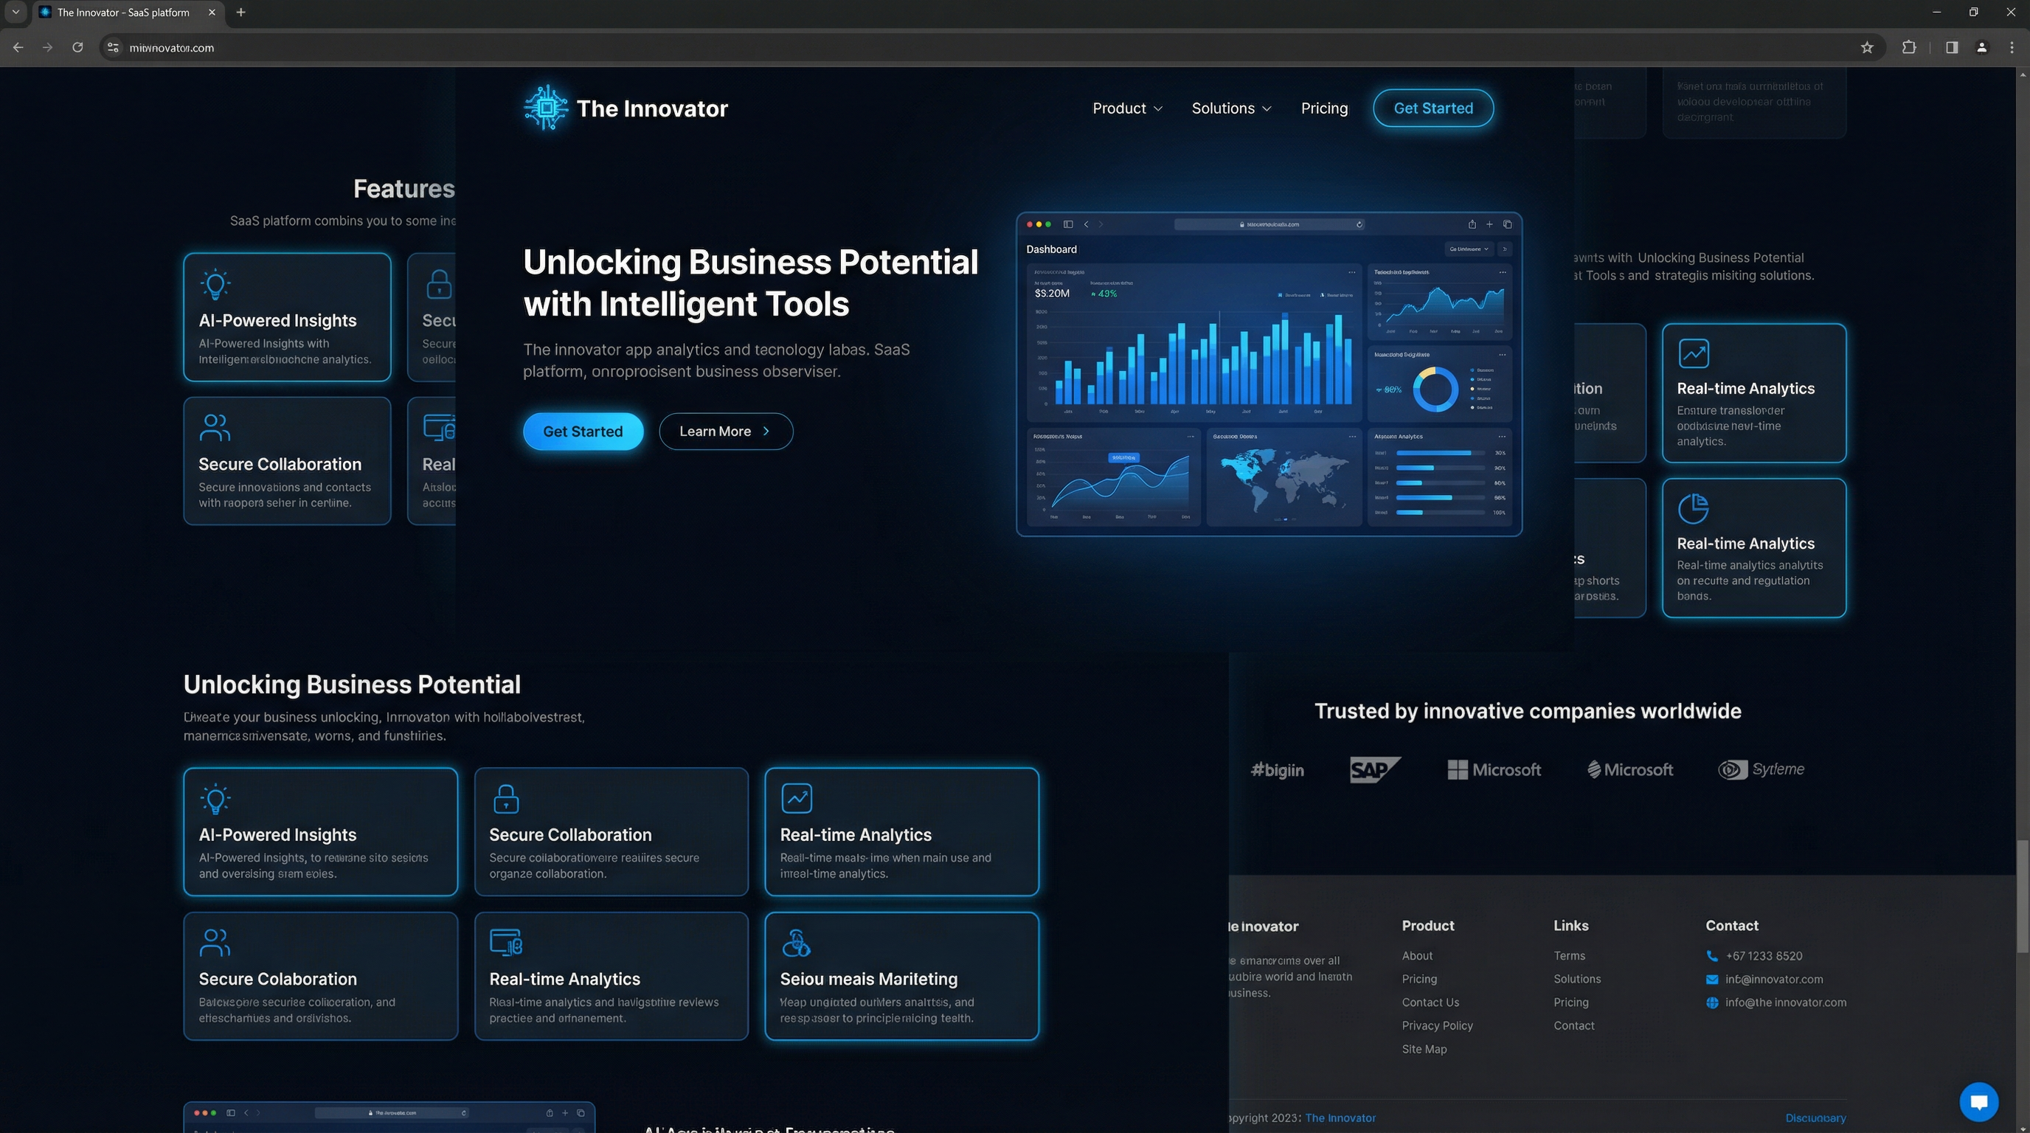Click the Learn More button
Screen dimensions: 2030x1133
(x=725, y=431)
